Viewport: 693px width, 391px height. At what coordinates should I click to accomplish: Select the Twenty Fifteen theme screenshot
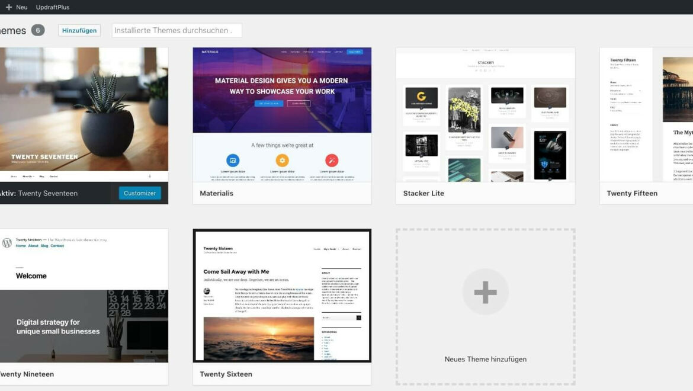tap(646, 114)
